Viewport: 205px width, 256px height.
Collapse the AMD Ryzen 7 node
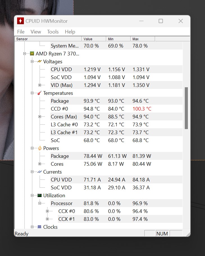[25, 53]
